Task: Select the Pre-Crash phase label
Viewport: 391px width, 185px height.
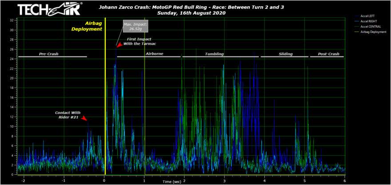Action: tap(49, 54)
